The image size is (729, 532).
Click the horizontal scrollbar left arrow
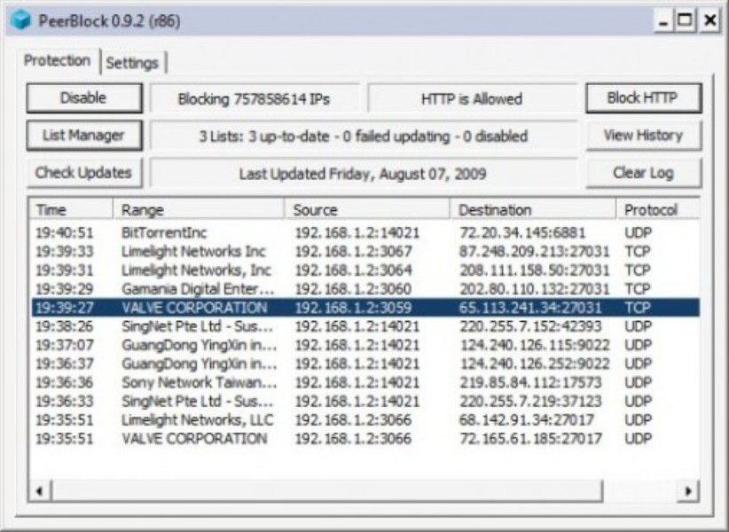pos(40,491)
